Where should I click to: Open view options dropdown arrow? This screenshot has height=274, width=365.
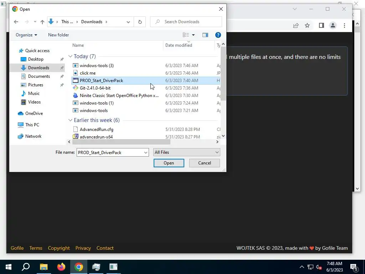click(x=193, y=35)
